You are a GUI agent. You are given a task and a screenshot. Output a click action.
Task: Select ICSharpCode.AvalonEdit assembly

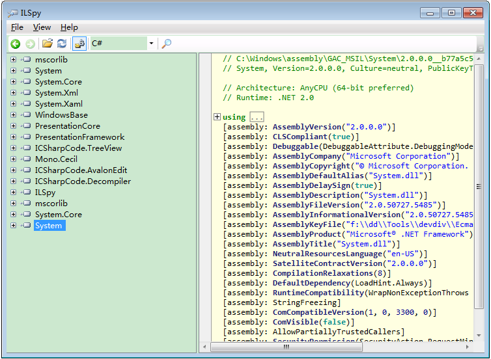81,170
